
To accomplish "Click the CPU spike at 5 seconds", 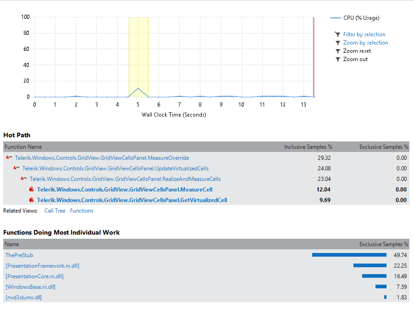I will pyautogui.click(x=138, y=88).
